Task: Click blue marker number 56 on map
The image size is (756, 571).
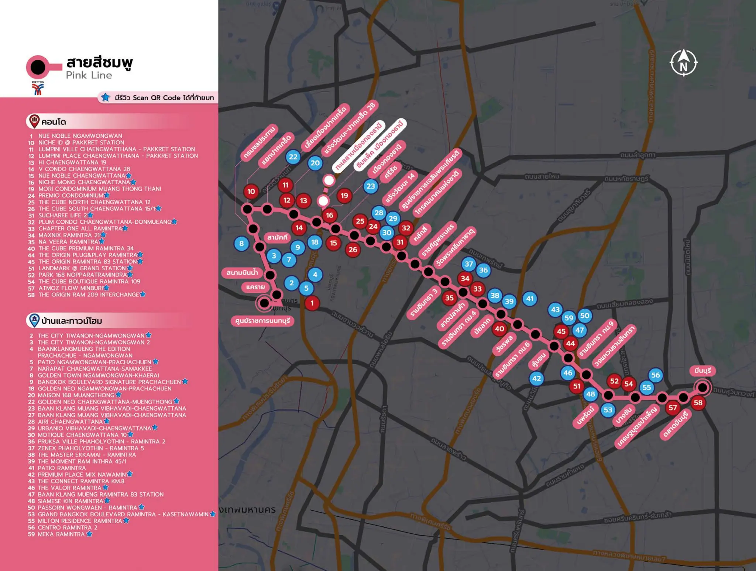Action: (x=655, y=375)
